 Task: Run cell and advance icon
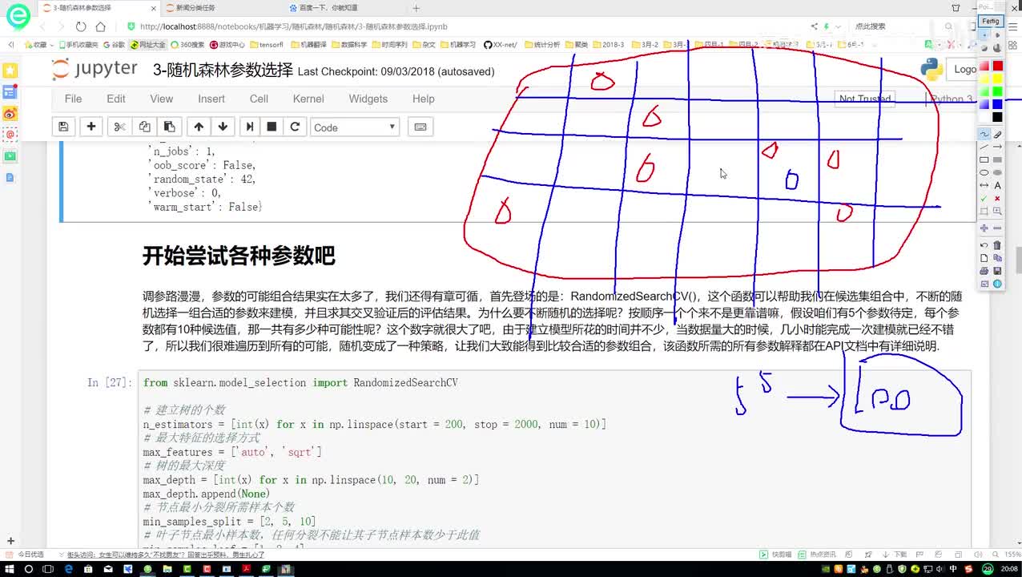pos(250,127)
